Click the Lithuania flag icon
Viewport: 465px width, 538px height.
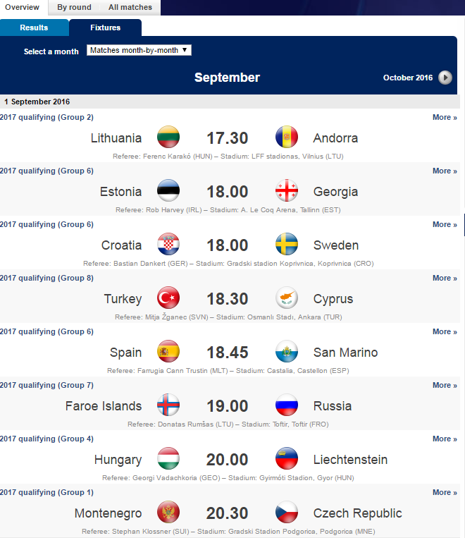[x=168, y=137]
